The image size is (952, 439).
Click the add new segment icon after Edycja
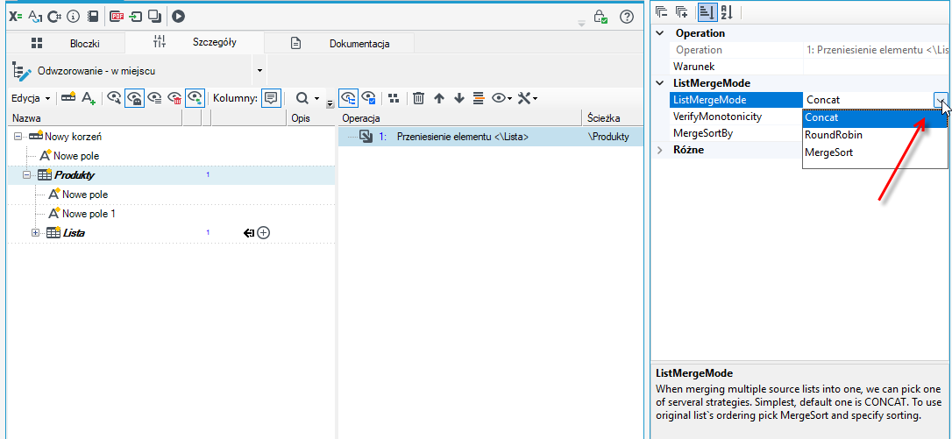pyautogui.click(x=68, y=98)
